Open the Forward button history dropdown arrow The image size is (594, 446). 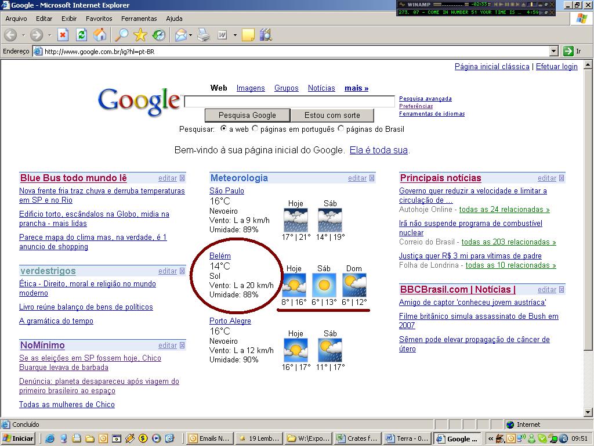click(x=49, y=35)
